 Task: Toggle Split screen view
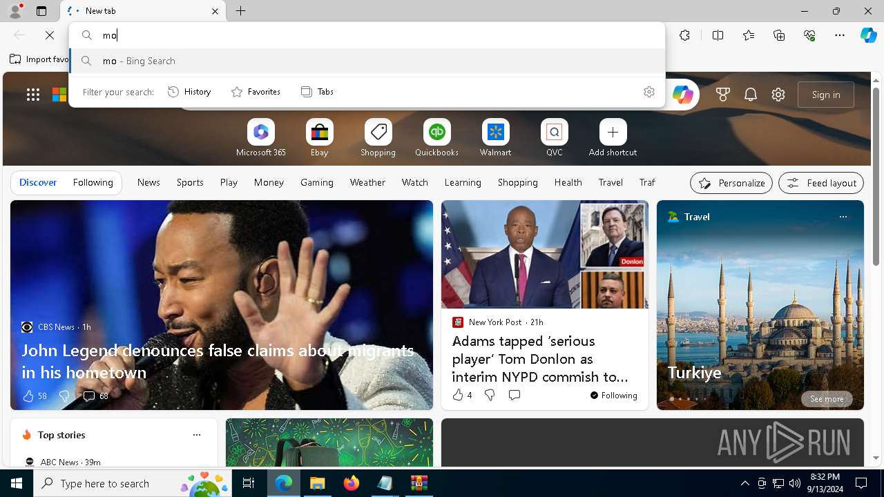(x=718, y=35)
